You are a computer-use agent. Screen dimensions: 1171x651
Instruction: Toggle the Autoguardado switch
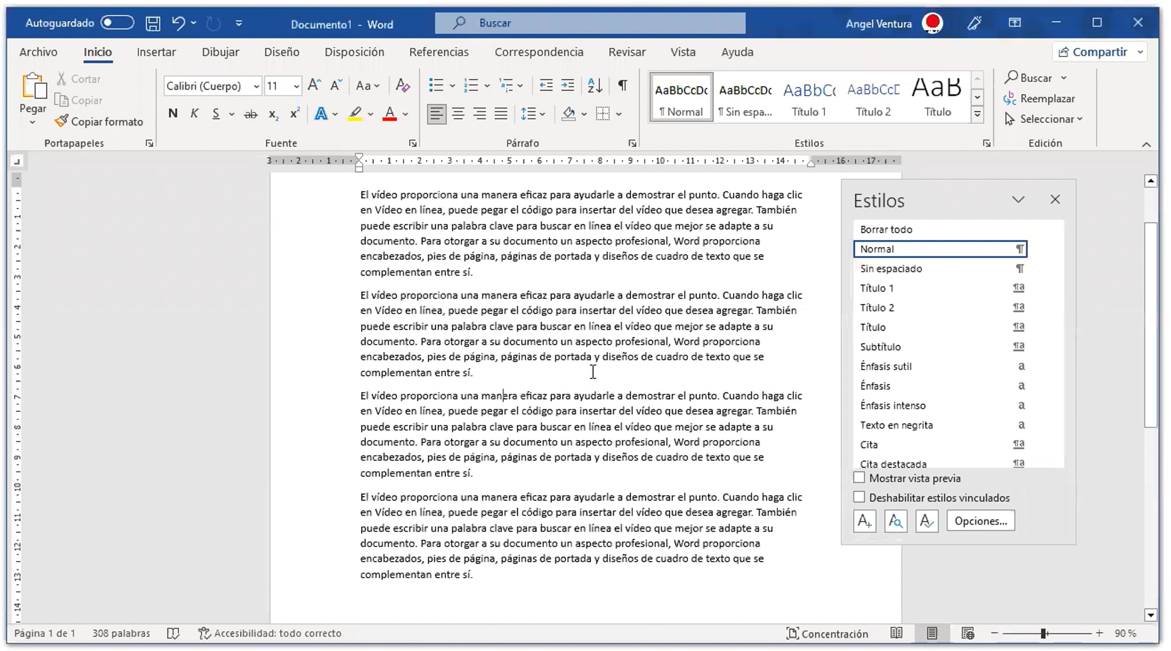[x=117, y=23]
